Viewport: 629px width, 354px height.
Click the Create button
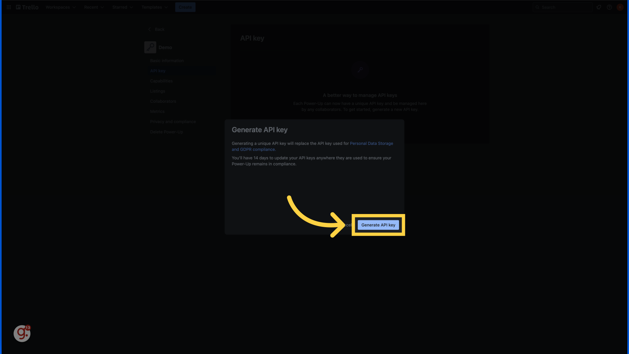[x=185, y=7]
